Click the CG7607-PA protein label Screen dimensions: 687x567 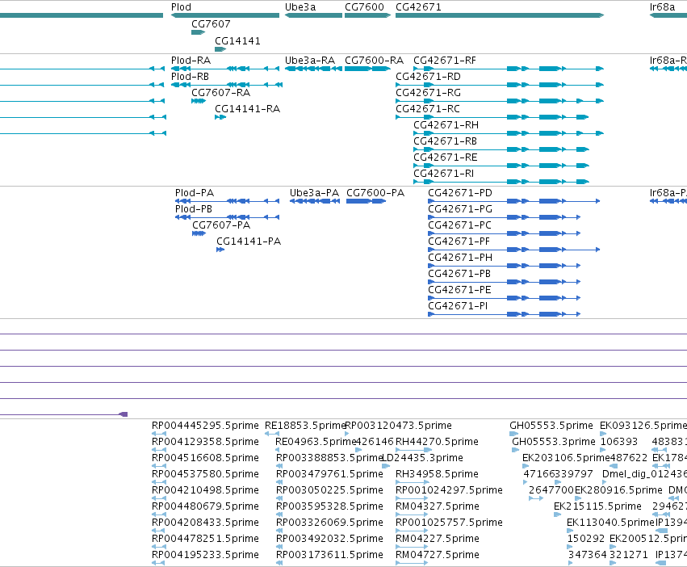tap(221, 225)
